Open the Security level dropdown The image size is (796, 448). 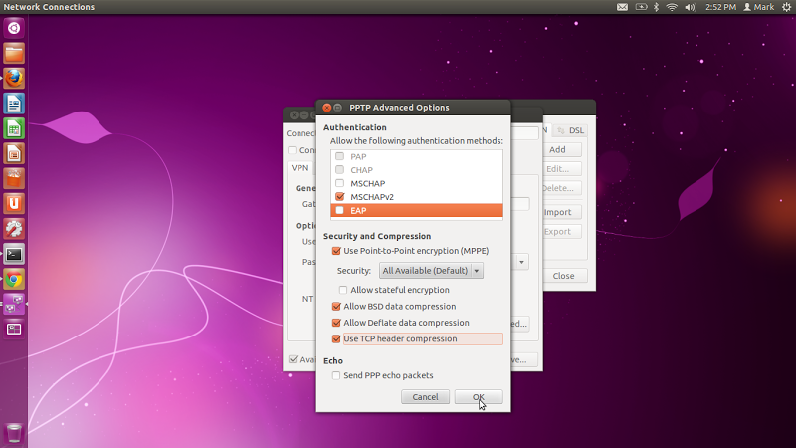tap(431, 270)
